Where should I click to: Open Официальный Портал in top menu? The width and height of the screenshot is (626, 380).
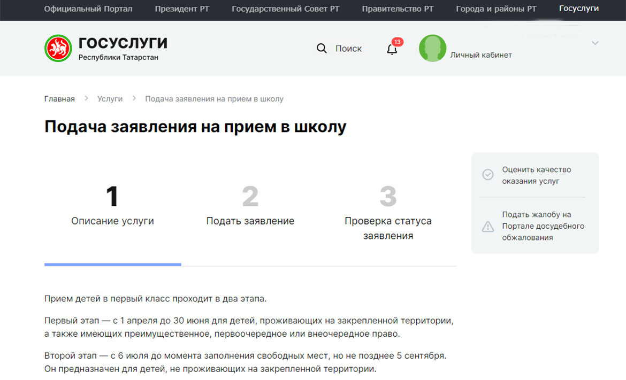[88, 9]
